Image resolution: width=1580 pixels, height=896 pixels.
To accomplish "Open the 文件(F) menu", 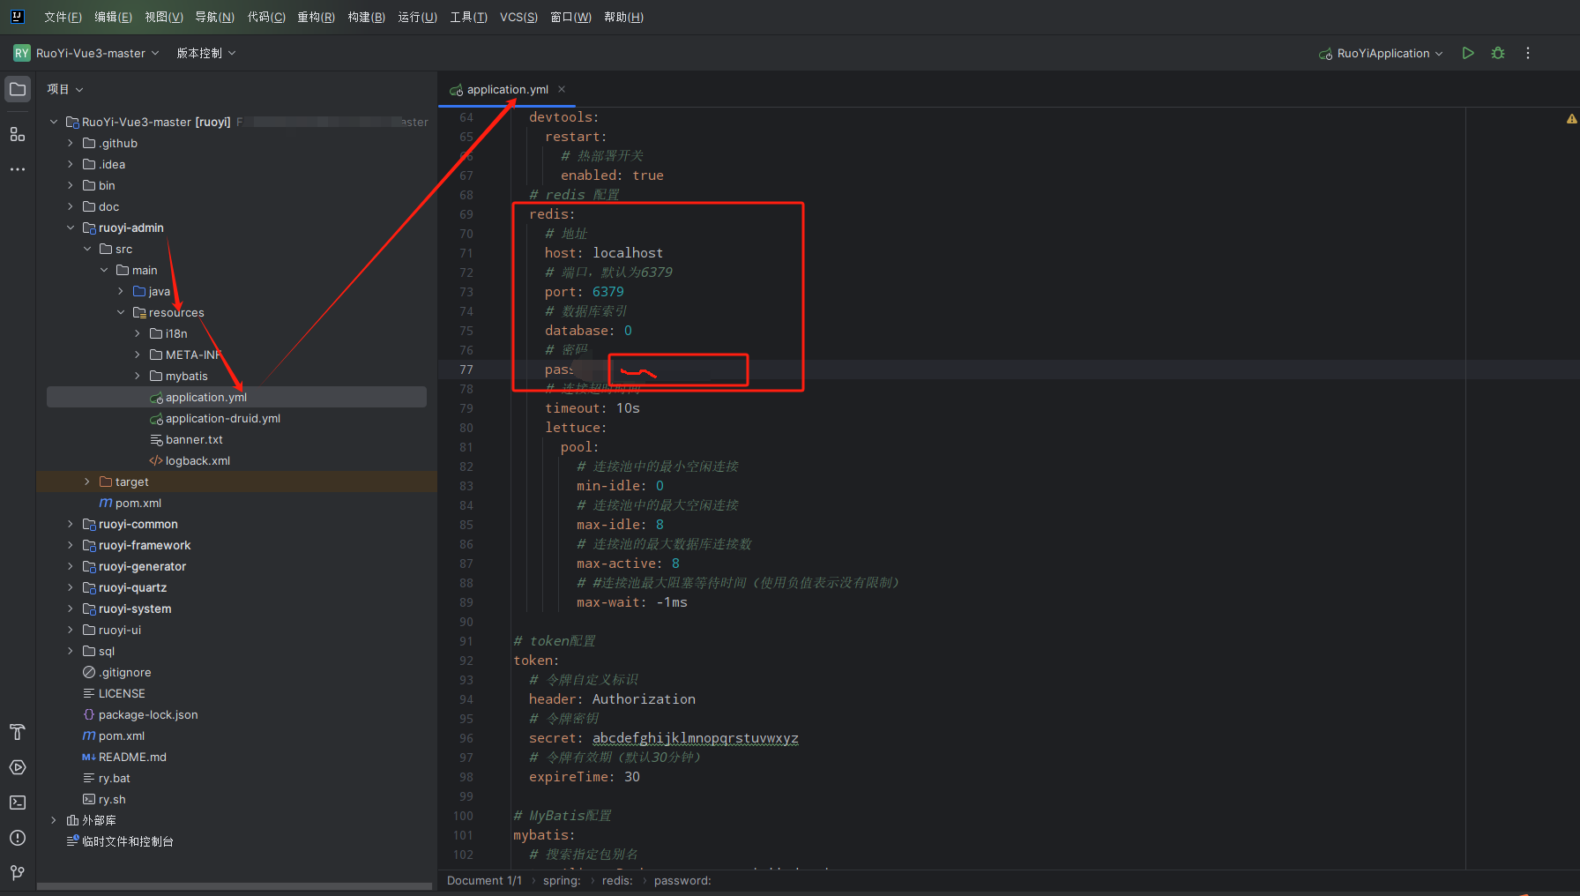I will tap(63, 17).
